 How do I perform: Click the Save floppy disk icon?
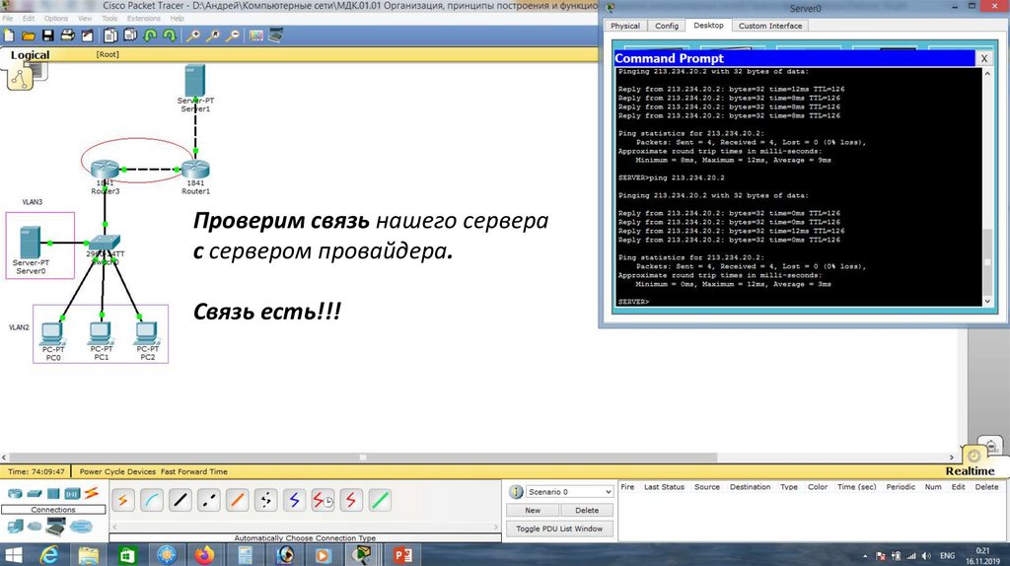point(47,35)
